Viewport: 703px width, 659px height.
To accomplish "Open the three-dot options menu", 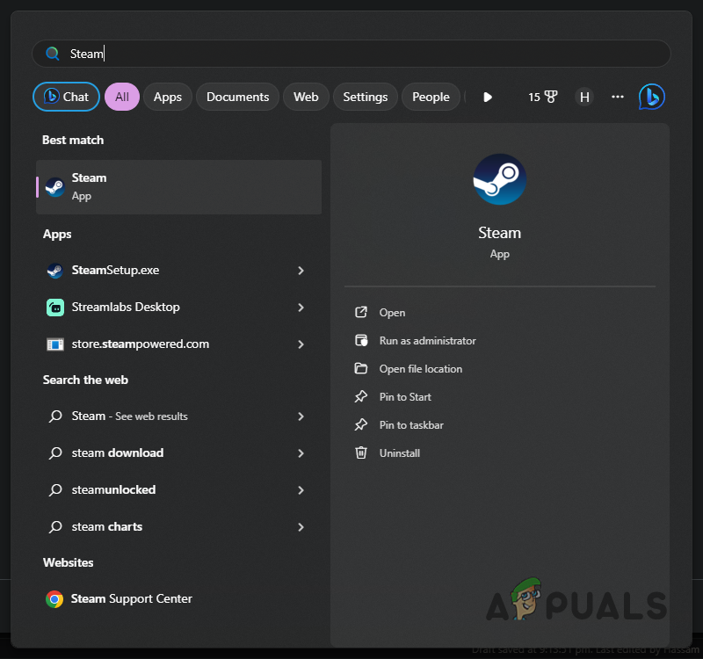I will coord(618,97).
